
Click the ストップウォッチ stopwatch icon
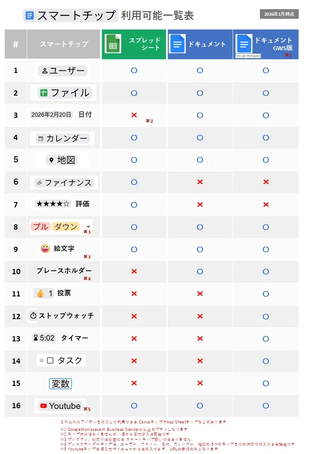[33, 316]
